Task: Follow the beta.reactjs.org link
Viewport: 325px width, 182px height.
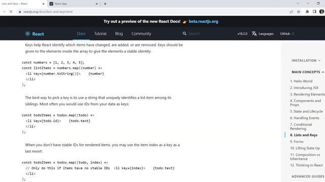Action: pyautogui.click(x=203, y=21)
